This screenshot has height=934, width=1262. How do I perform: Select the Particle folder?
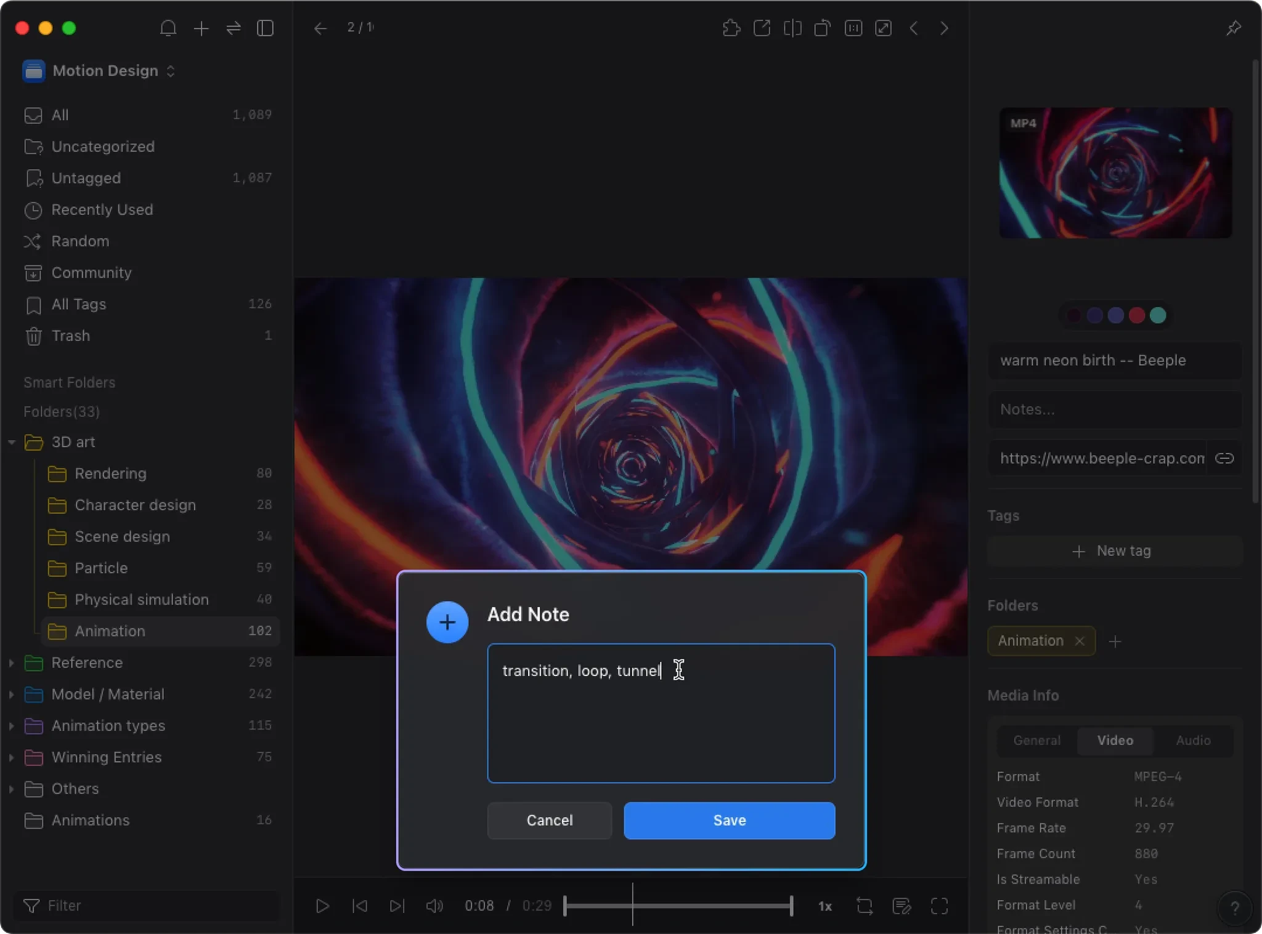click(160, 568)
